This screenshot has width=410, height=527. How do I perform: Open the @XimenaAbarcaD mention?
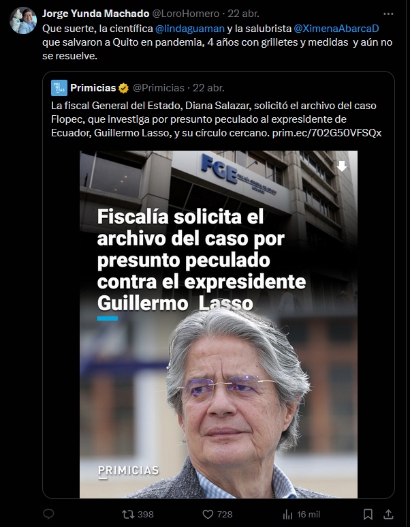(x=336, y=29)
